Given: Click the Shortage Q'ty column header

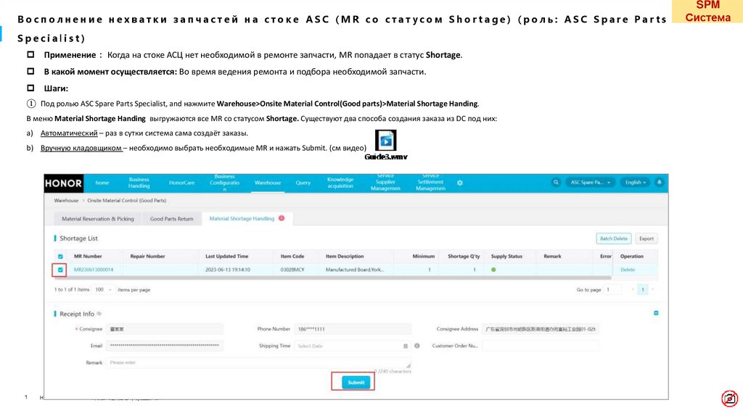Looking at the screenshot, I should tap(464, 256).
